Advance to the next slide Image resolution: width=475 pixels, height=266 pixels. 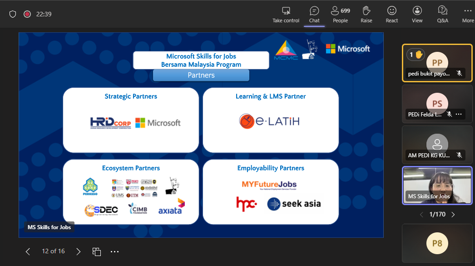point(79,251)
